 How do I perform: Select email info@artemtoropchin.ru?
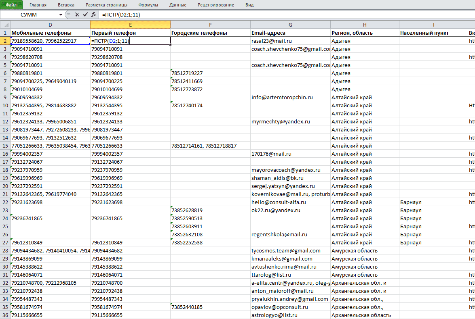290,97
